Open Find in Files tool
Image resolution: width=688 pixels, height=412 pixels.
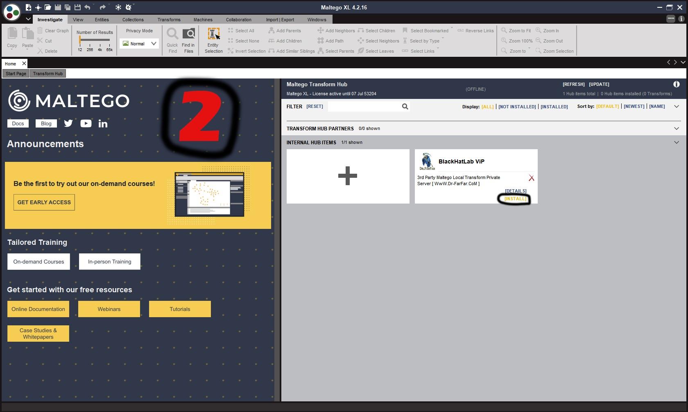(188, 40)
